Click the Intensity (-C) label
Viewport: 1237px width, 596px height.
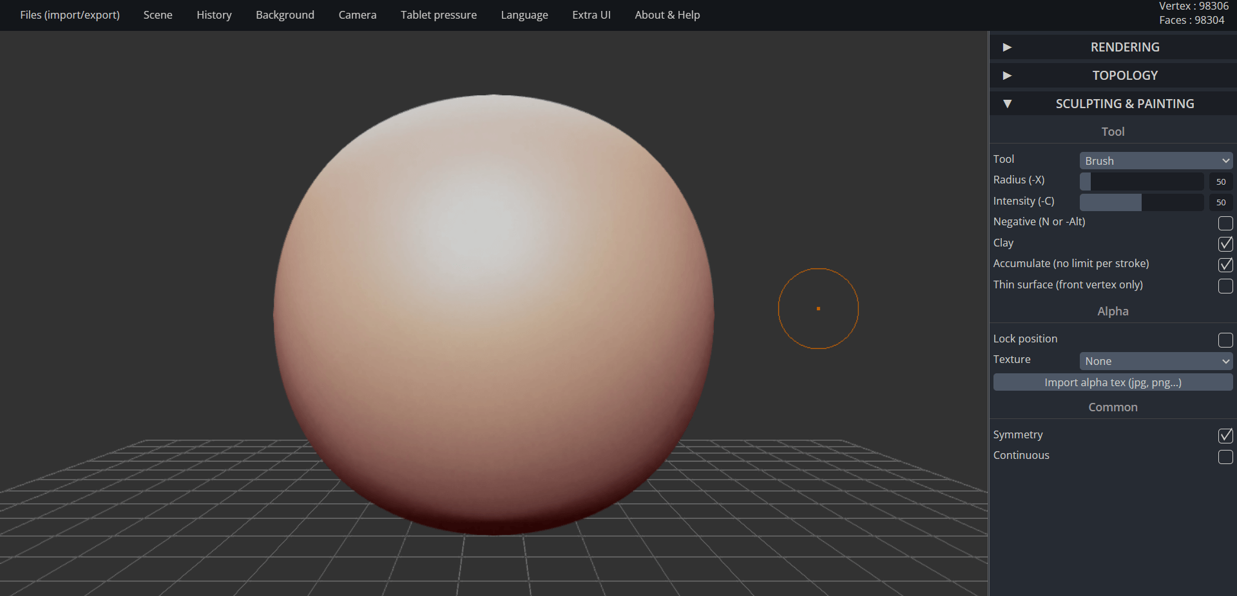pos(1024,201)
